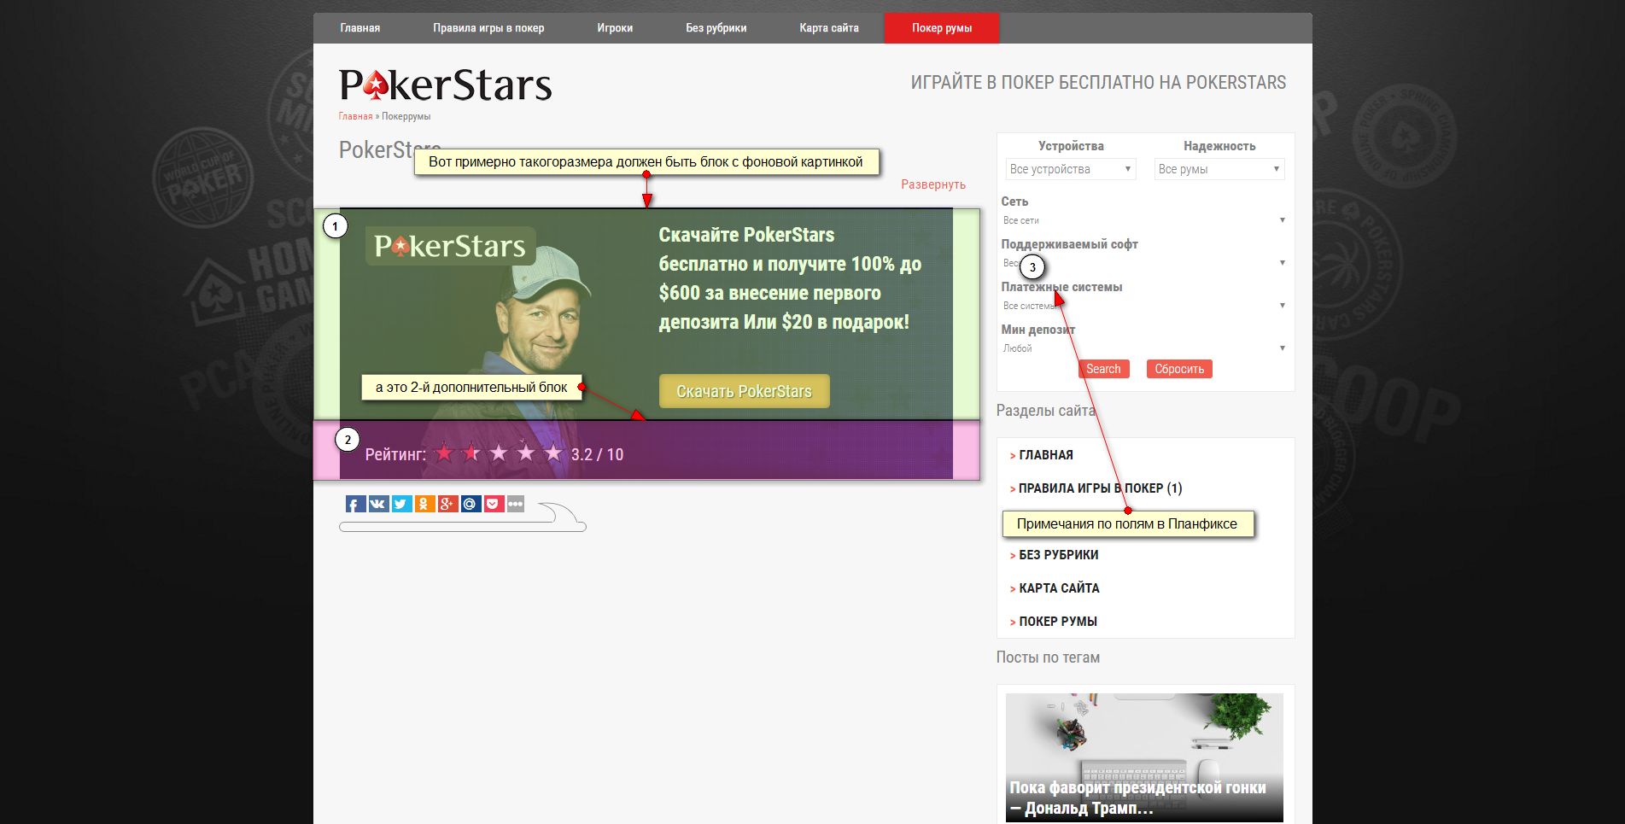Click the orange Odnoklassniki share icon
The image size is (1625, 824).
click(424, 505)
